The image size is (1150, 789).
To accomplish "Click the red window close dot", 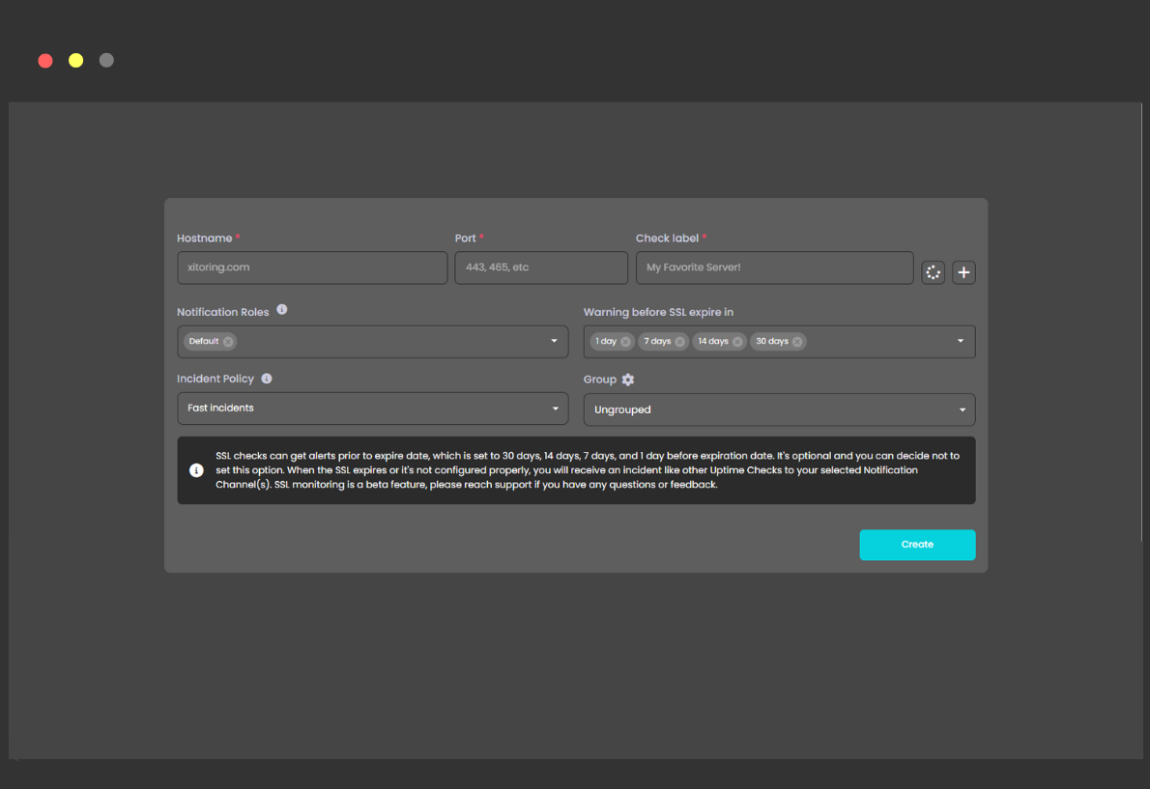I will (x=45, y=61).
